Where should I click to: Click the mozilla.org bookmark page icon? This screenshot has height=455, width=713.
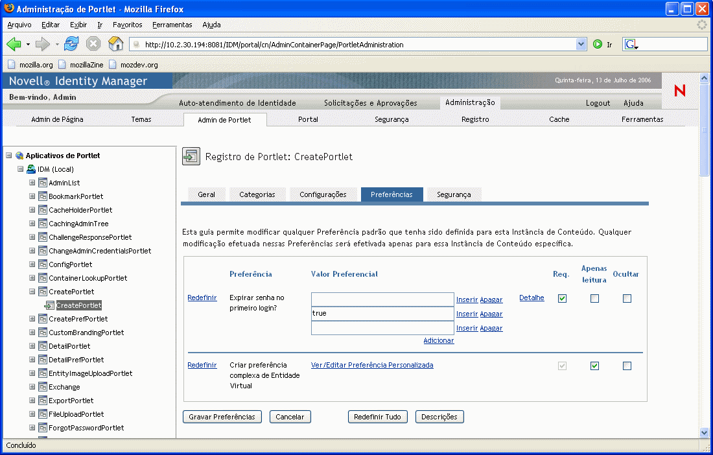tap(12, 64)
